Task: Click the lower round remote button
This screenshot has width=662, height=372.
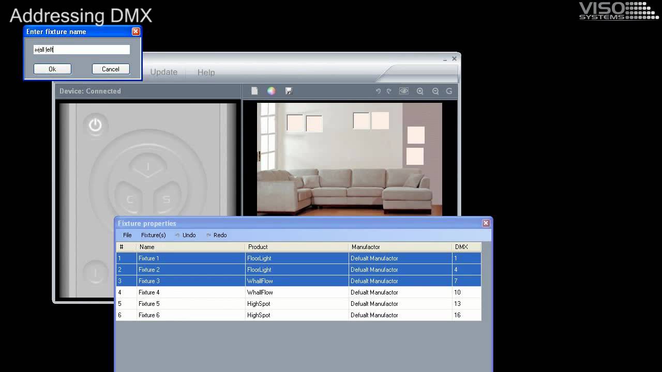Action: click(x=95, y=272)
